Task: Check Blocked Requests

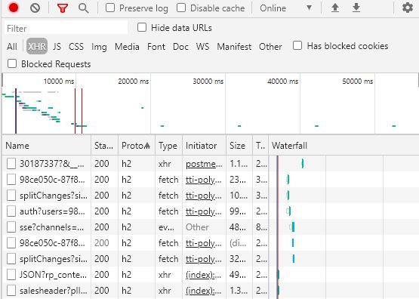Action: point(12,63)
